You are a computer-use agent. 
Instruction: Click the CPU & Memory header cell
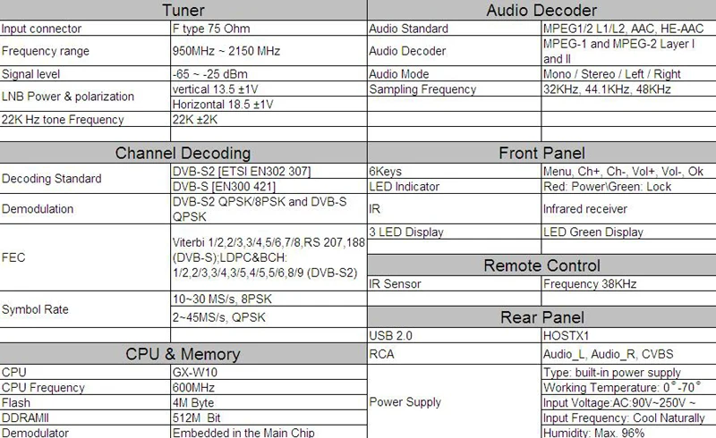[x=183, y=354]
